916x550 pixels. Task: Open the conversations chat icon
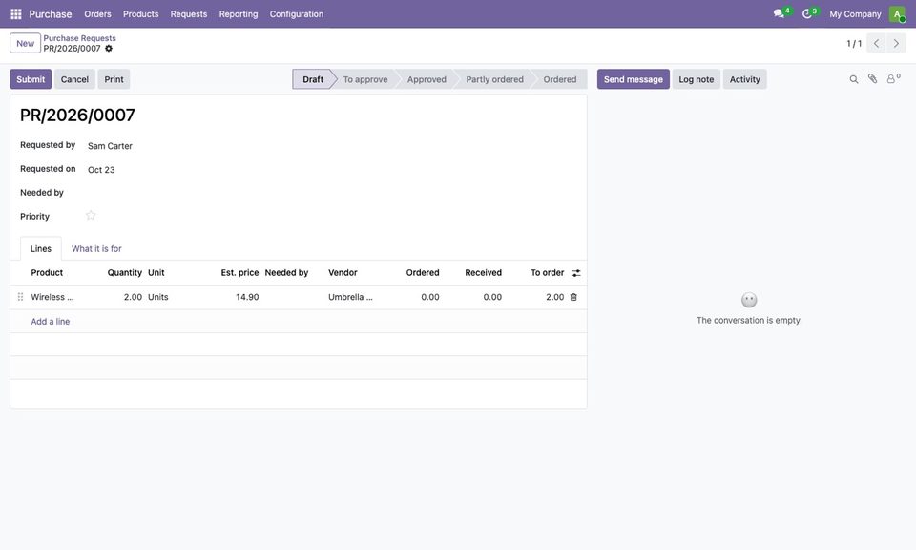pos(779,13)
